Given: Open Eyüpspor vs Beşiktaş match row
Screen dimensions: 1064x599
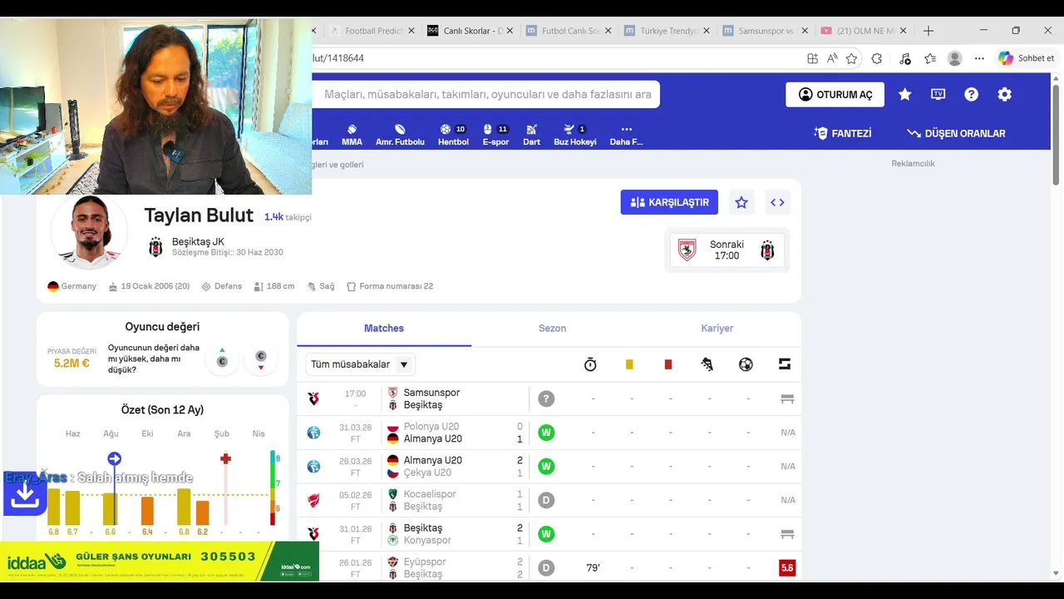Looking at the screenshot, I should [x=549, y=568].
